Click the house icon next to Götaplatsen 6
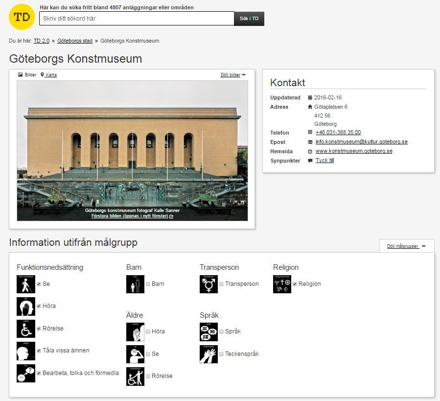Image resolution: width=440 pixels, height=401 pixels. [310, 107]
